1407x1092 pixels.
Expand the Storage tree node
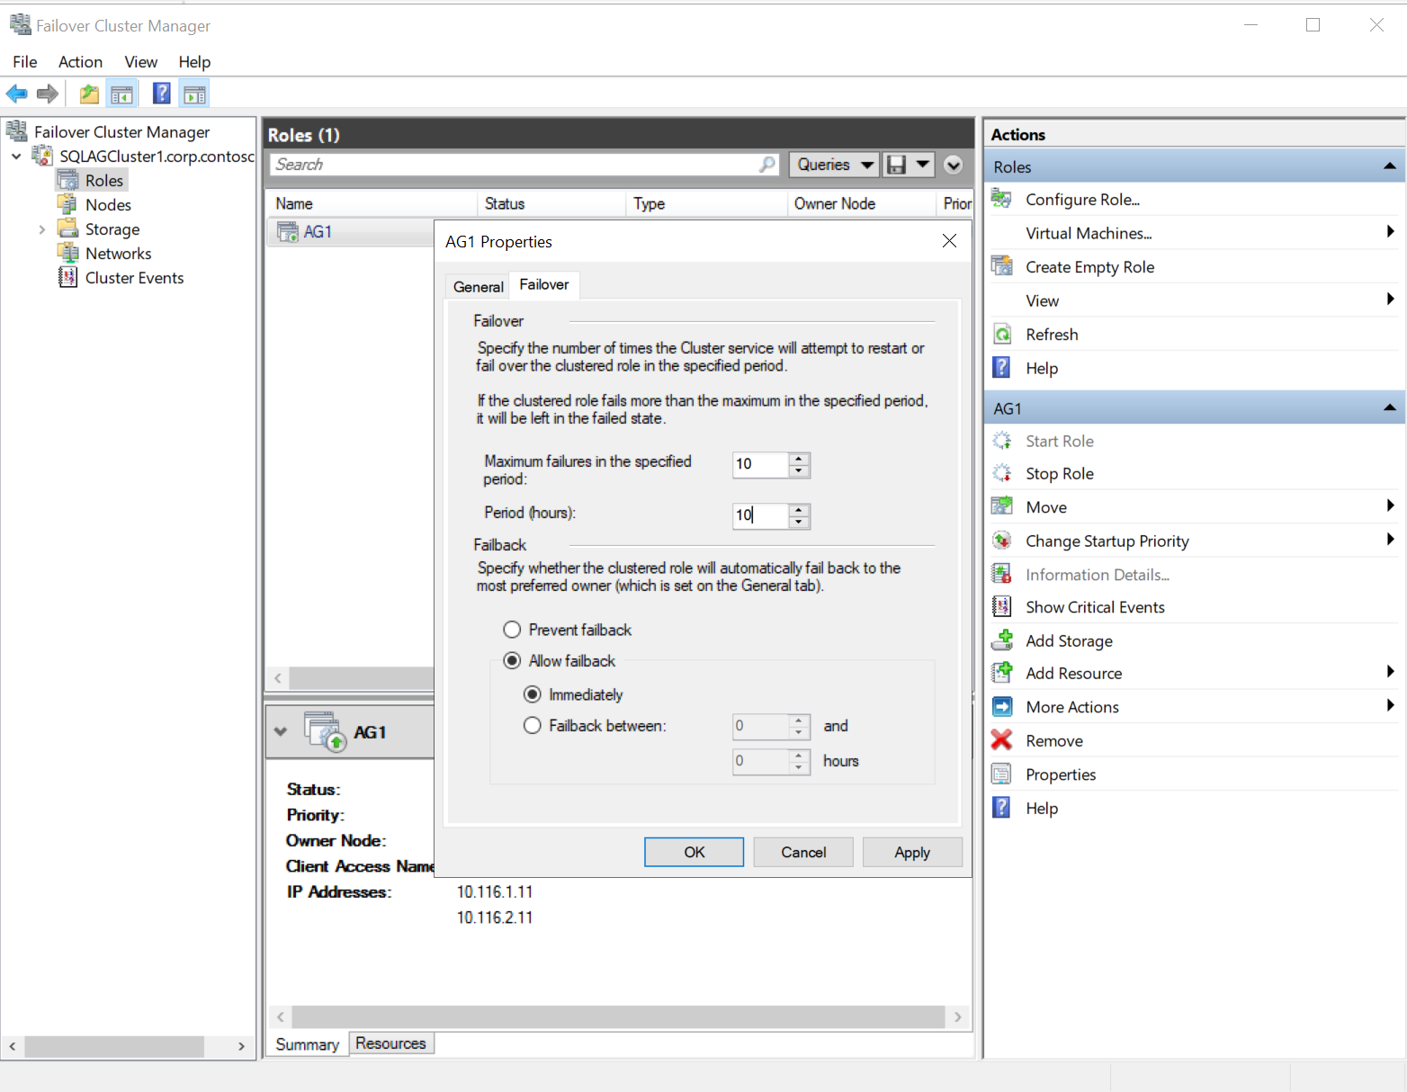41,229
